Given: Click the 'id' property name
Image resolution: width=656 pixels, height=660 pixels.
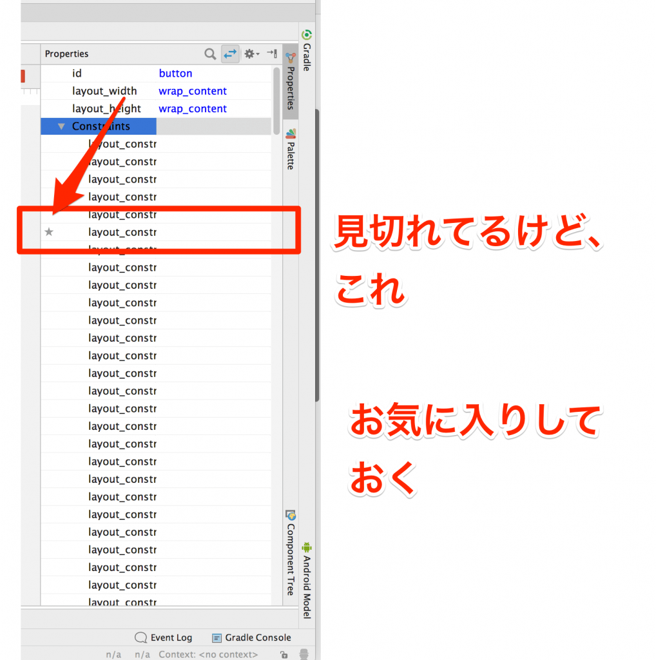Looking at the screenshot, I should 77,73.
